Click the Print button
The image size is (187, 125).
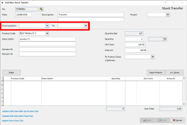(162, 120)
